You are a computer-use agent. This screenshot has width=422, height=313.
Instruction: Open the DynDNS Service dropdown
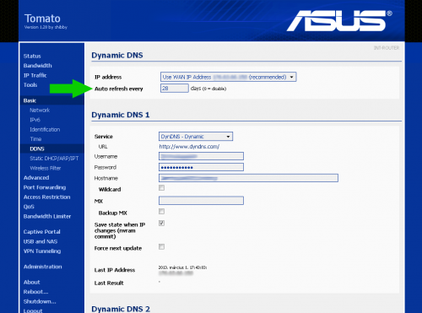click(x=196, y=137)
